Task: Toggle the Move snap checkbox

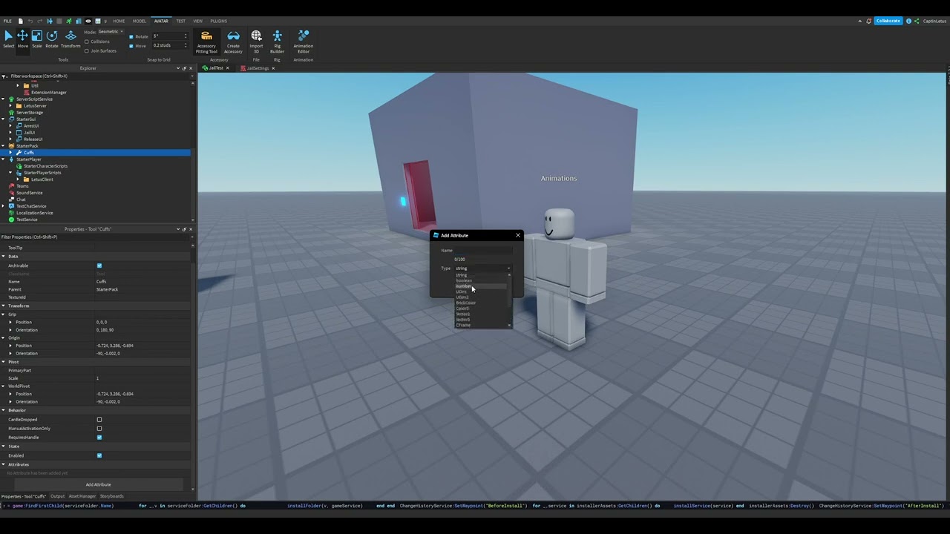Action: (131, 45)
